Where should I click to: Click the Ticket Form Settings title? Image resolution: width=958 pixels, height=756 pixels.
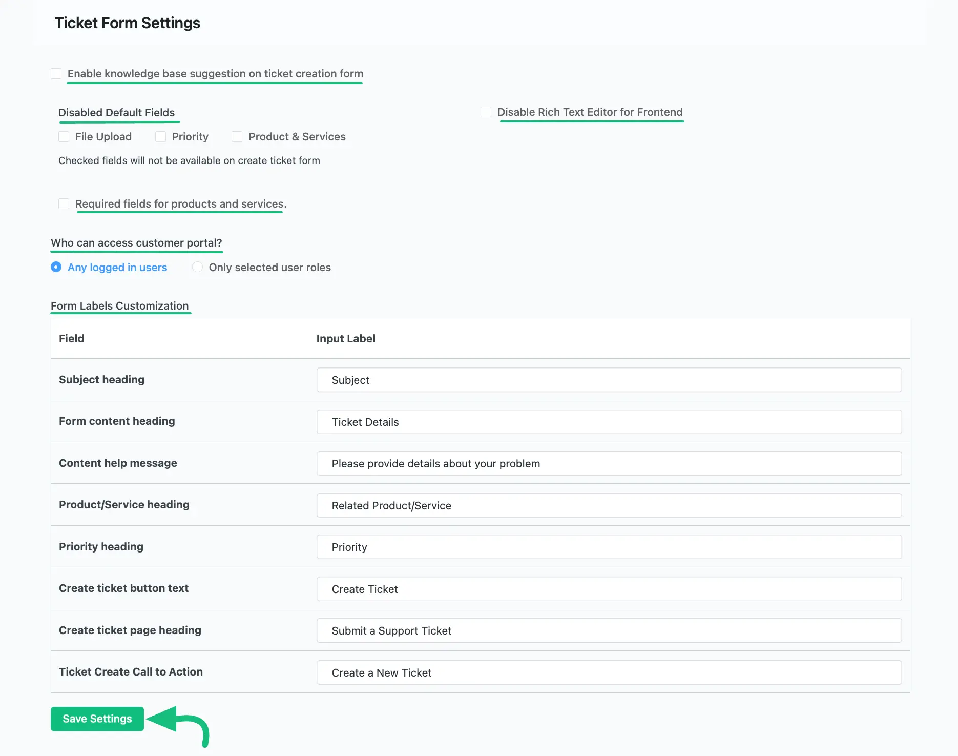coord(128,23)
